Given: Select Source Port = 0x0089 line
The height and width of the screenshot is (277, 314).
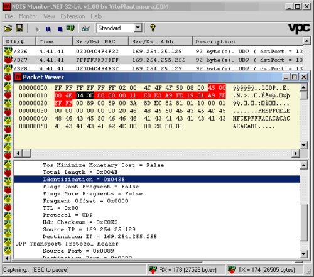Looking at the screenshot, I should (x=78, y=251).
